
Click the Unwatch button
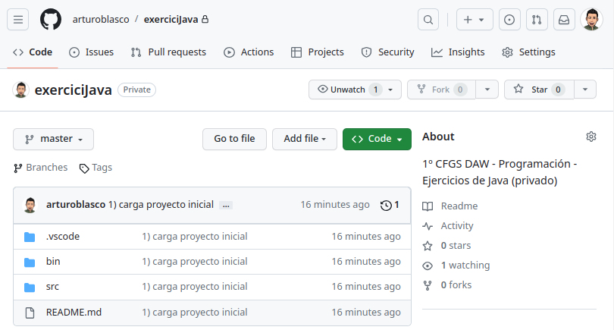click(355, 90)
